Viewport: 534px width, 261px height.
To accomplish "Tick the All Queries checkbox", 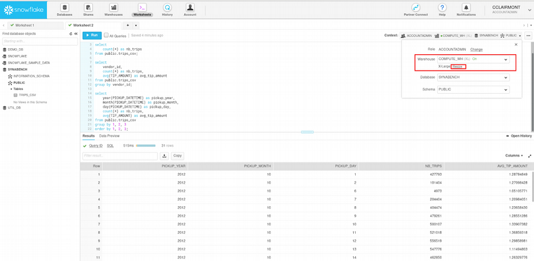I will point(106,35).
